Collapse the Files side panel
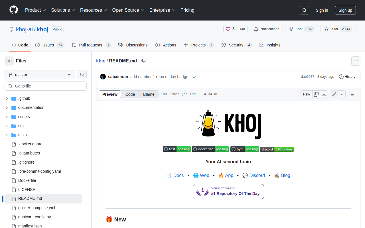365x228 pixels. (x=9, y=61)
